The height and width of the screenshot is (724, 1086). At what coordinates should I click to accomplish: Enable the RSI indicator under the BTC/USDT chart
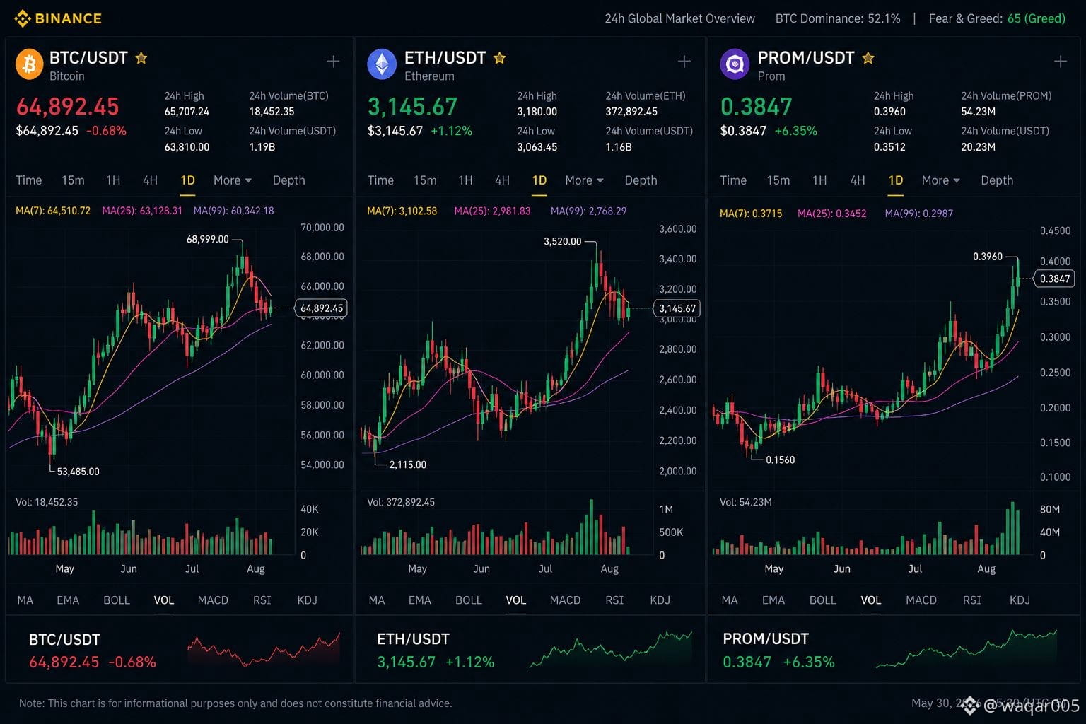[x=262, y=600]
